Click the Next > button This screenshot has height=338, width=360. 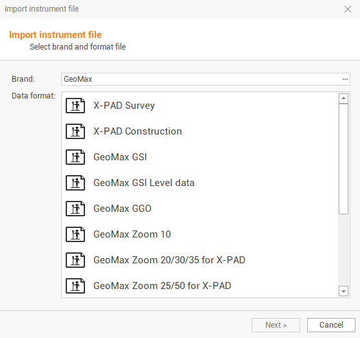coord(276,325)
